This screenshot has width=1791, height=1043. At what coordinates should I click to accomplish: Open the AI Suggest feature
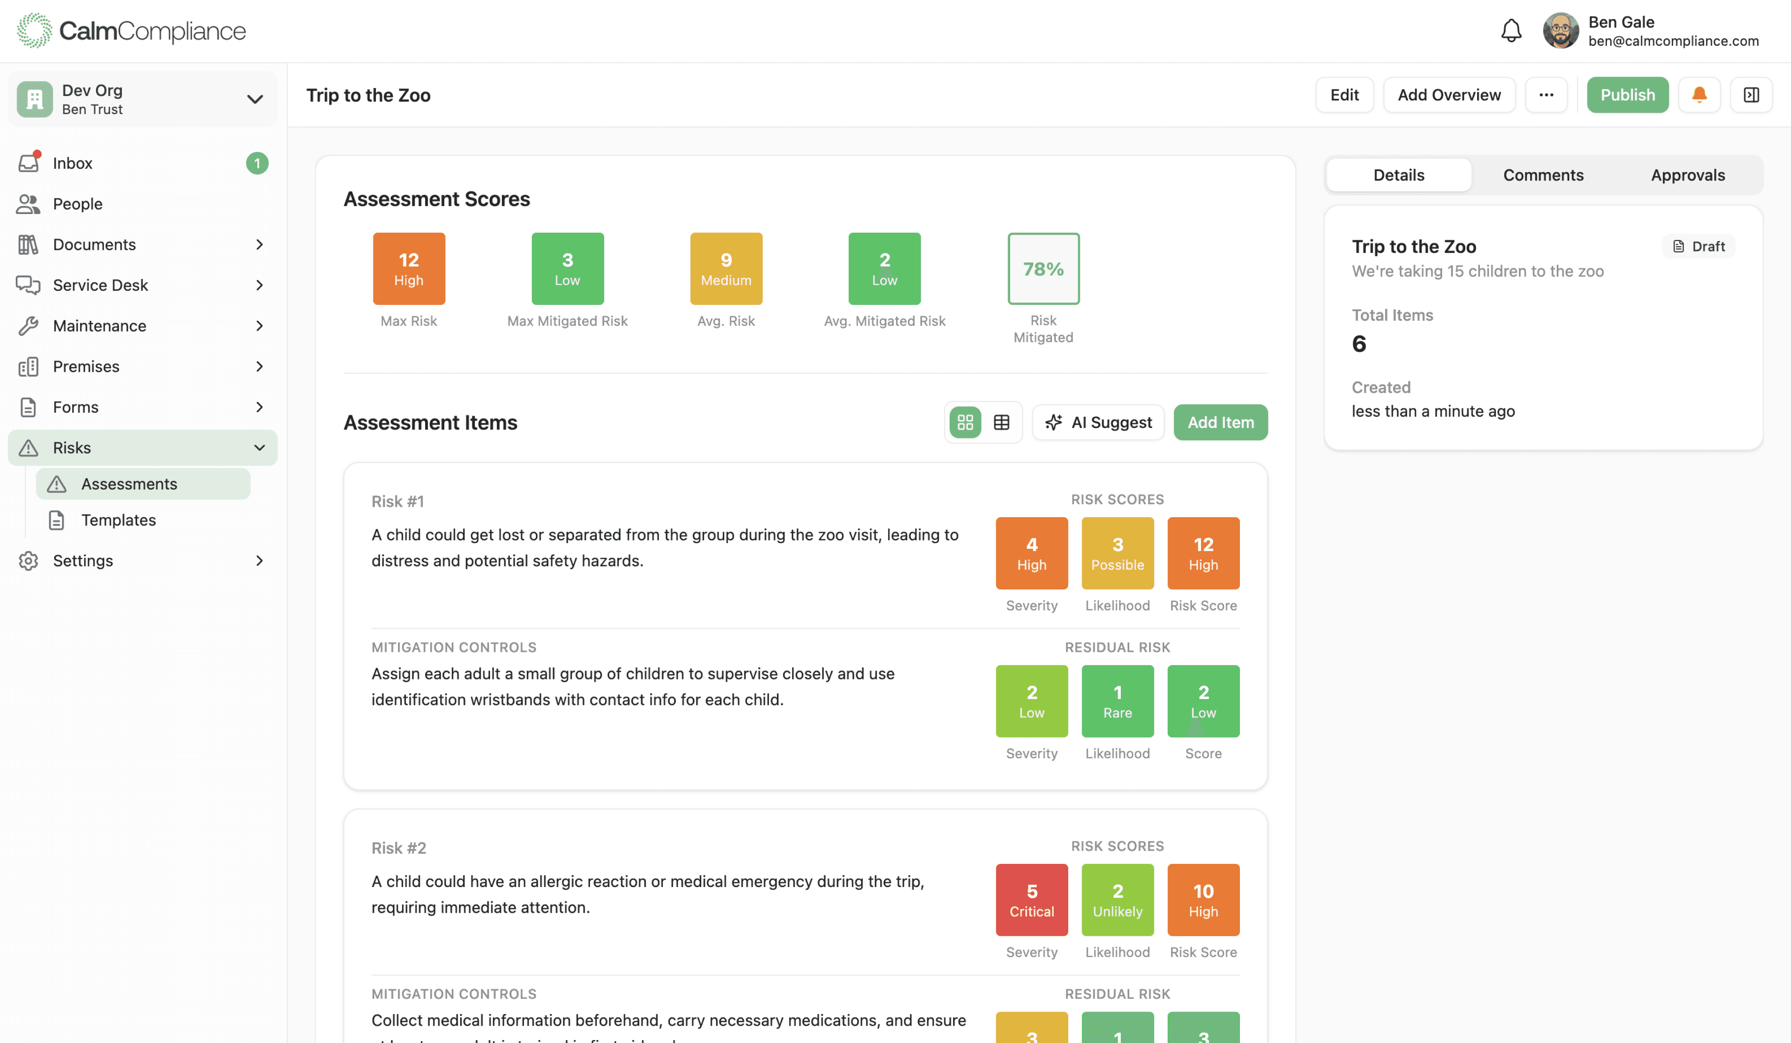(1098, 422)
